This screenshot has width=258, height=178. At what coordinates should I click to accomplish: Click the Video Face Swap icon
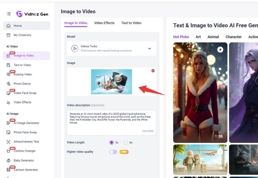(8, 93)
